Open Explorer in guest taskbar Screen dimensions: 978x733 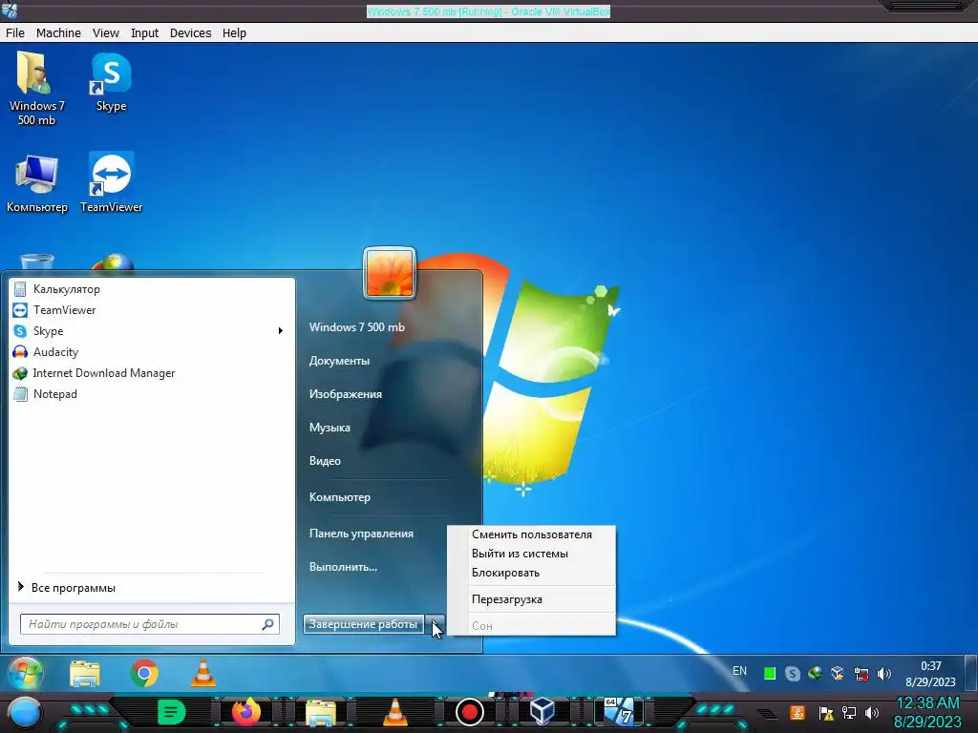[85, 674]
